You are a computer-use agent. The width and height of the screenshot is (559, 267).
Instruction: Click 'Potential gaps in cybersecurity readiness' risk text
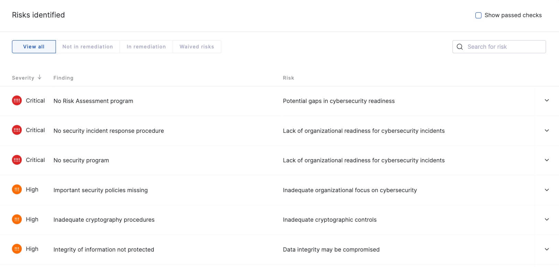(x=339, y=101)
